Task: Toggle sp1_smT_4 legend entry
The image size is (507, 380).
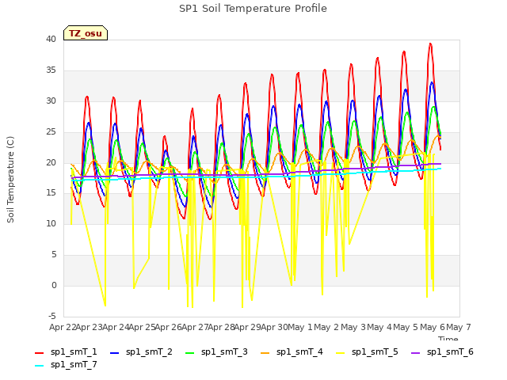Action: [x=292, y=352]
